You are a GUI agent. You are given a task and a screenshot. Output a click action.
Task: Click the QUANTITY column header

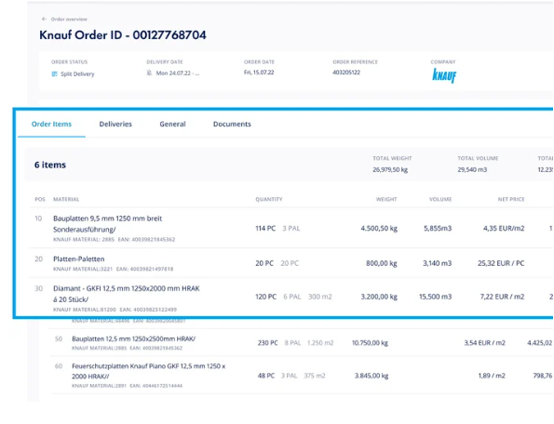269,199
